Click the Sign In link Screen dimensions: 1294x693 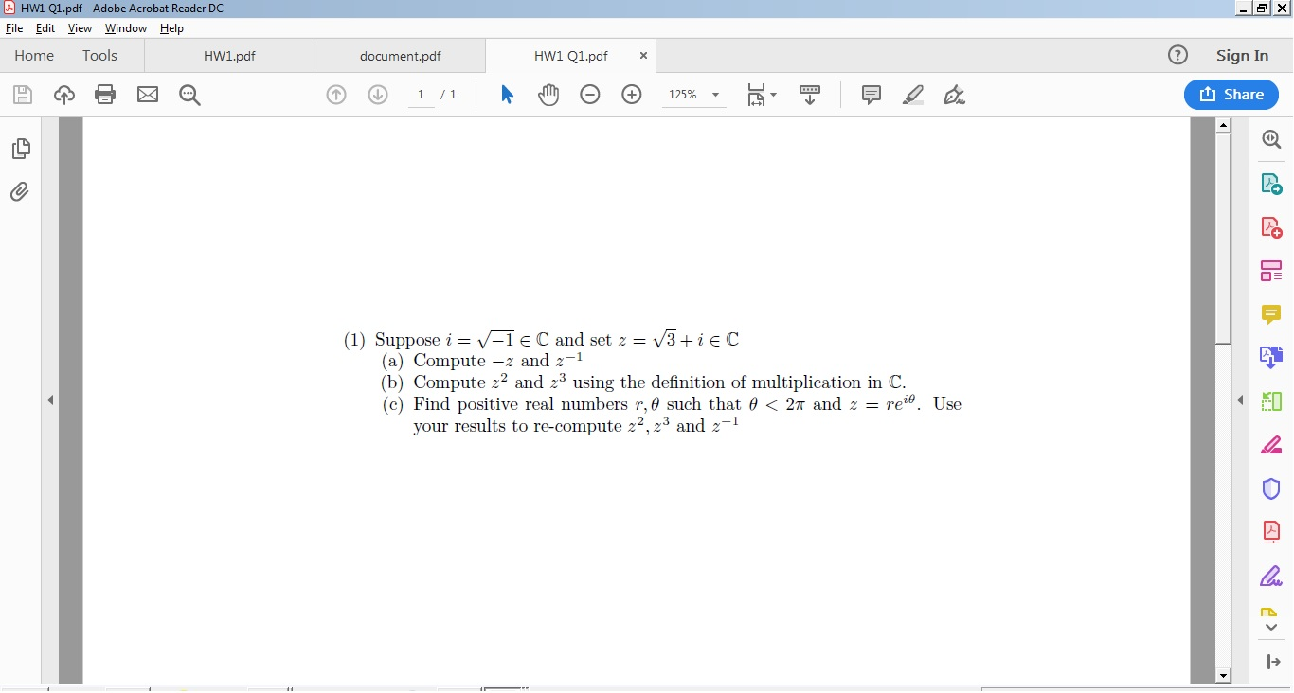click(1242, 56)
